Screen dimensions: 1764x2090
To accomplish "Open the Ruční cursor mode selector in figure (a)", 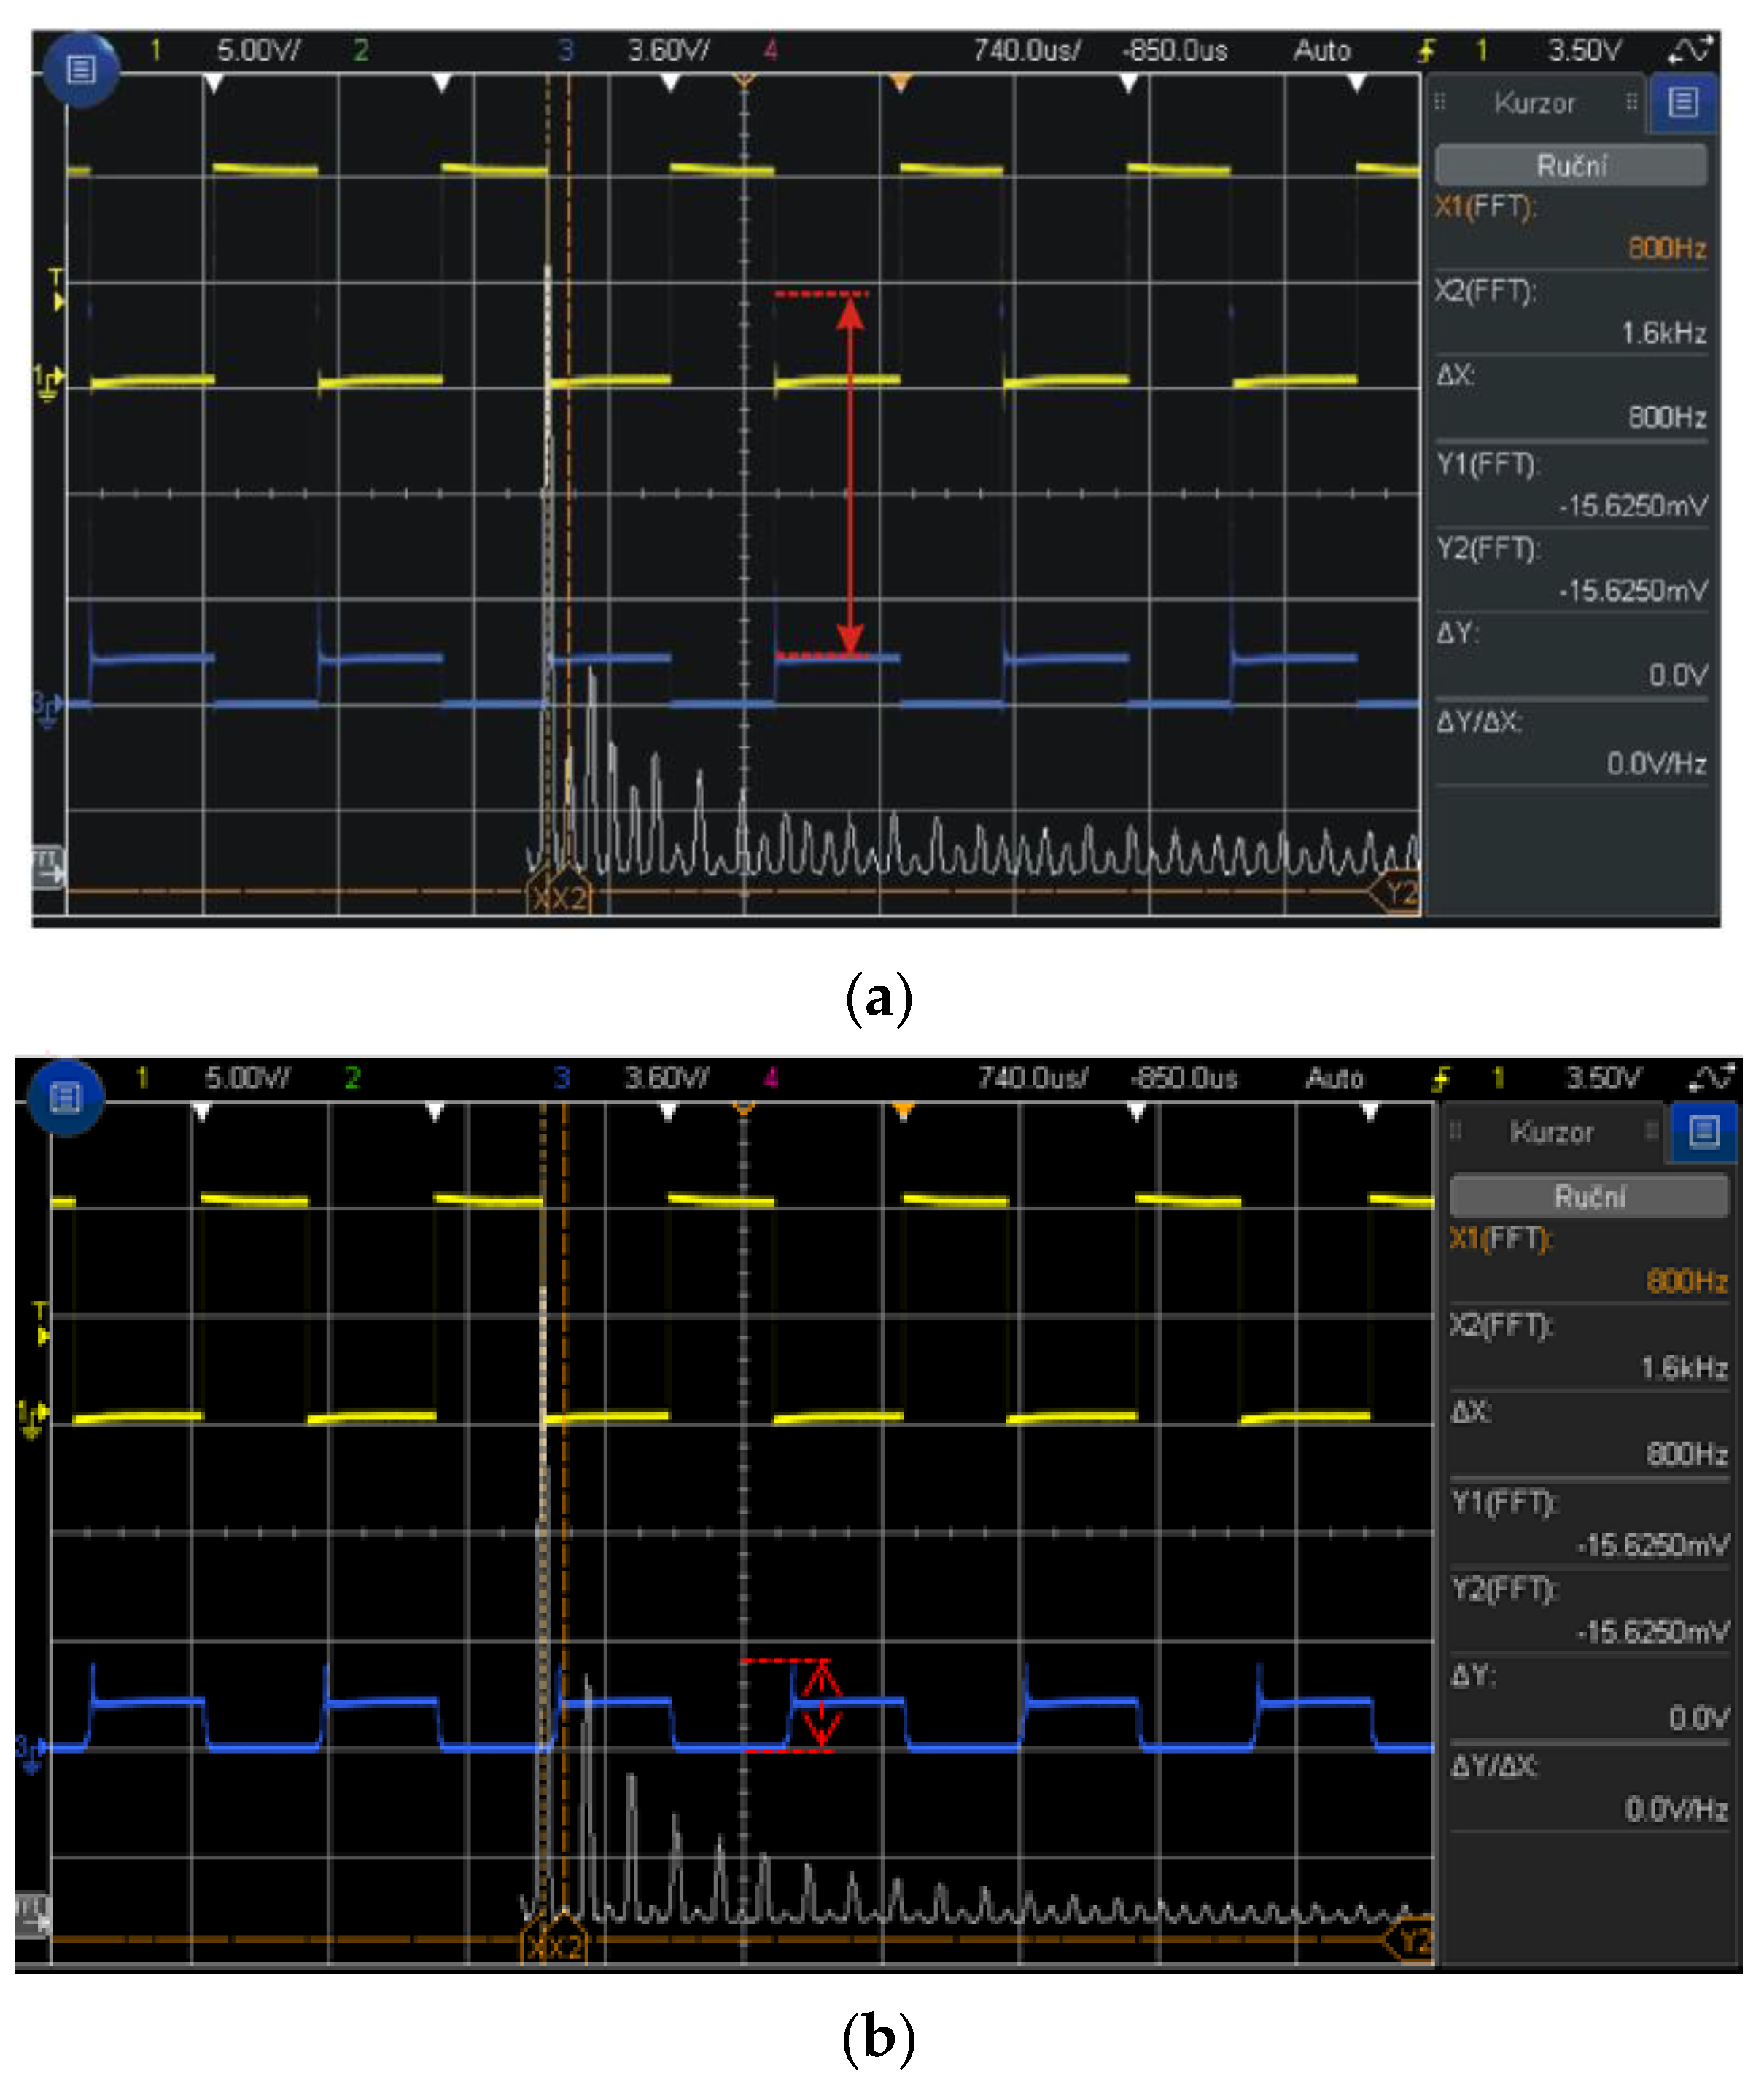I will point(1571,165).
